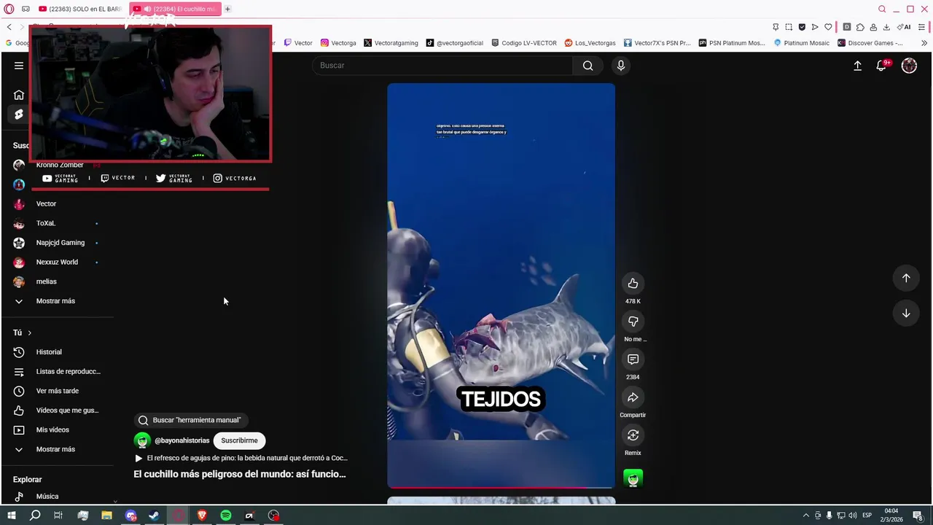This screenshot has width=933, height=525.
Task: Go to the previous short with up arrow
Action: [906, 278]
